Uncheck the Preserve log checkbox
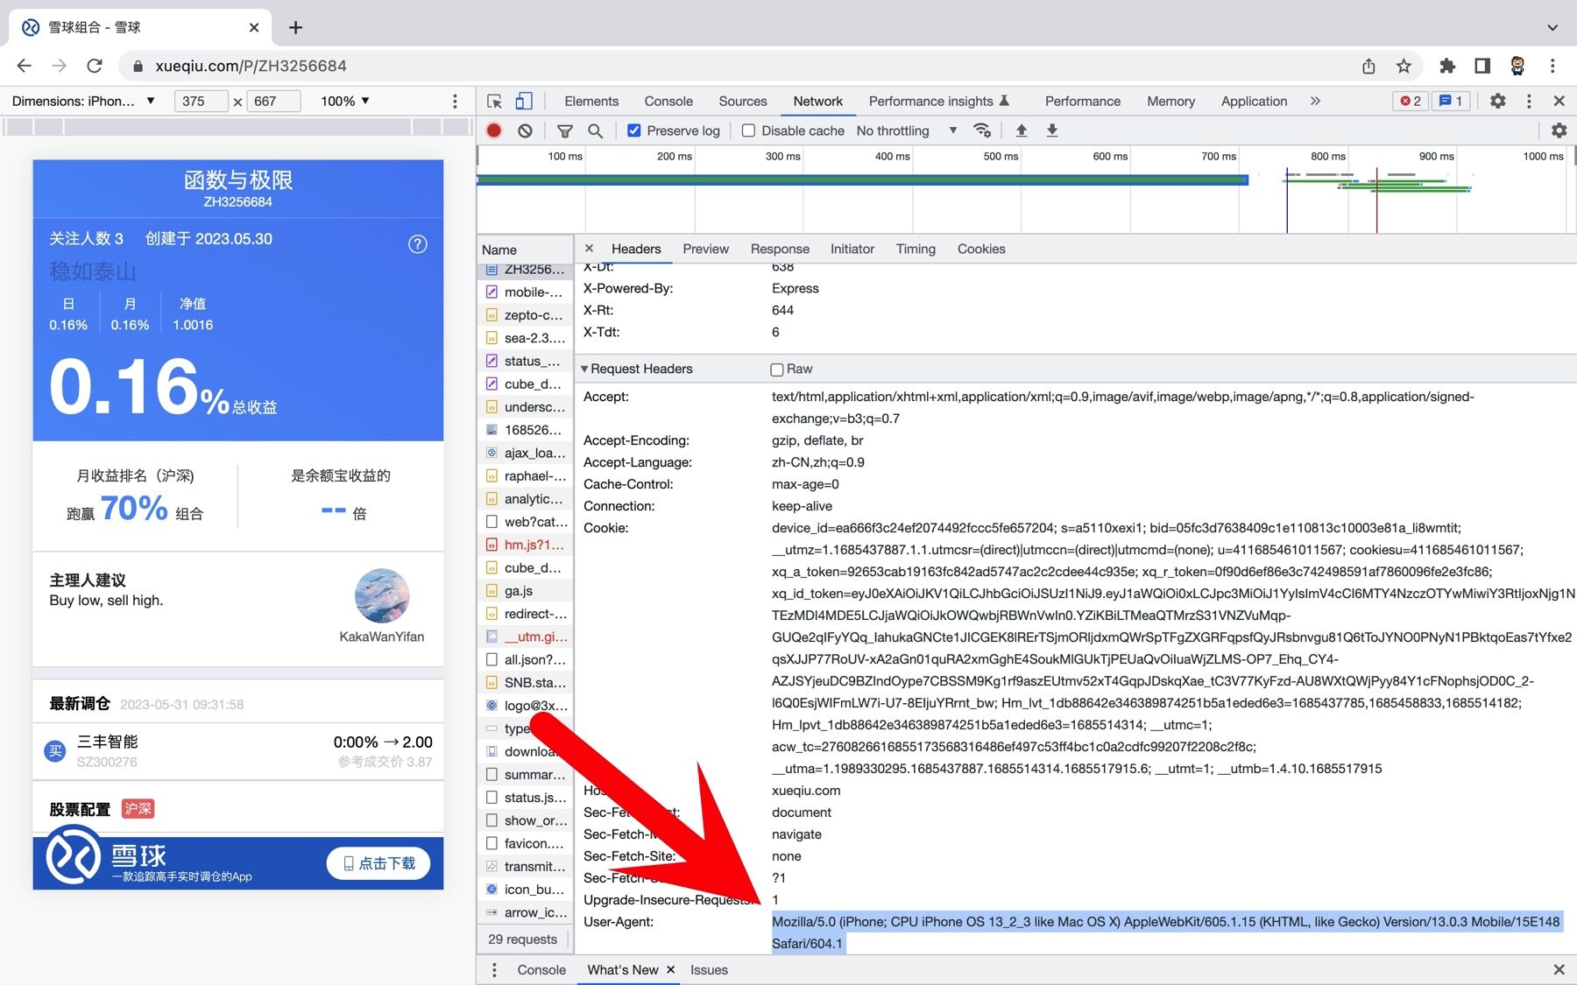Screen dimensions: 1577x985 (634, 130)
